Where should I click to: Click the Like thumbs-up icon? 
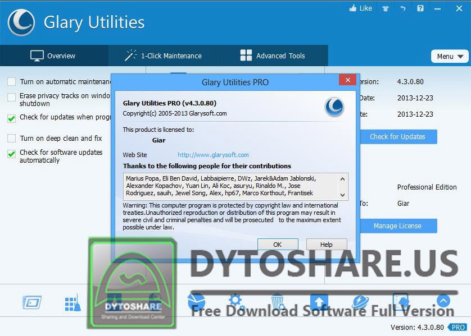[x=352, y=8]
